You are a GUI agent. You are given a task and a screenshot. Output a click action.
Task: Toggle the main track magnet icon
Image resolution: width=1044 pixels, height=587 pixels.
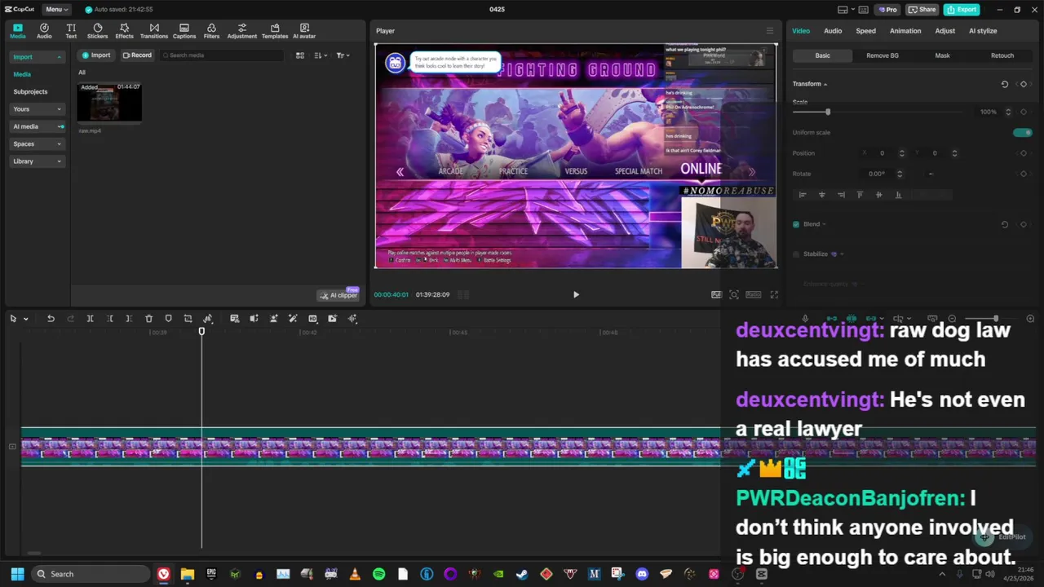point(832,319)
